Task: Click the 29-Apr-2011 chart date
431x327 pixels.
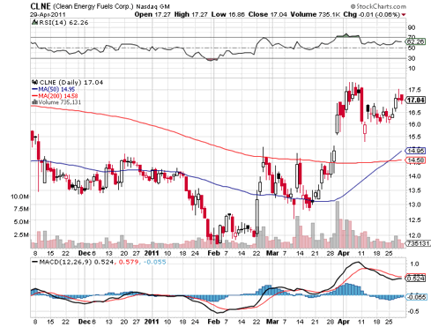Action: tap(48, 14)
